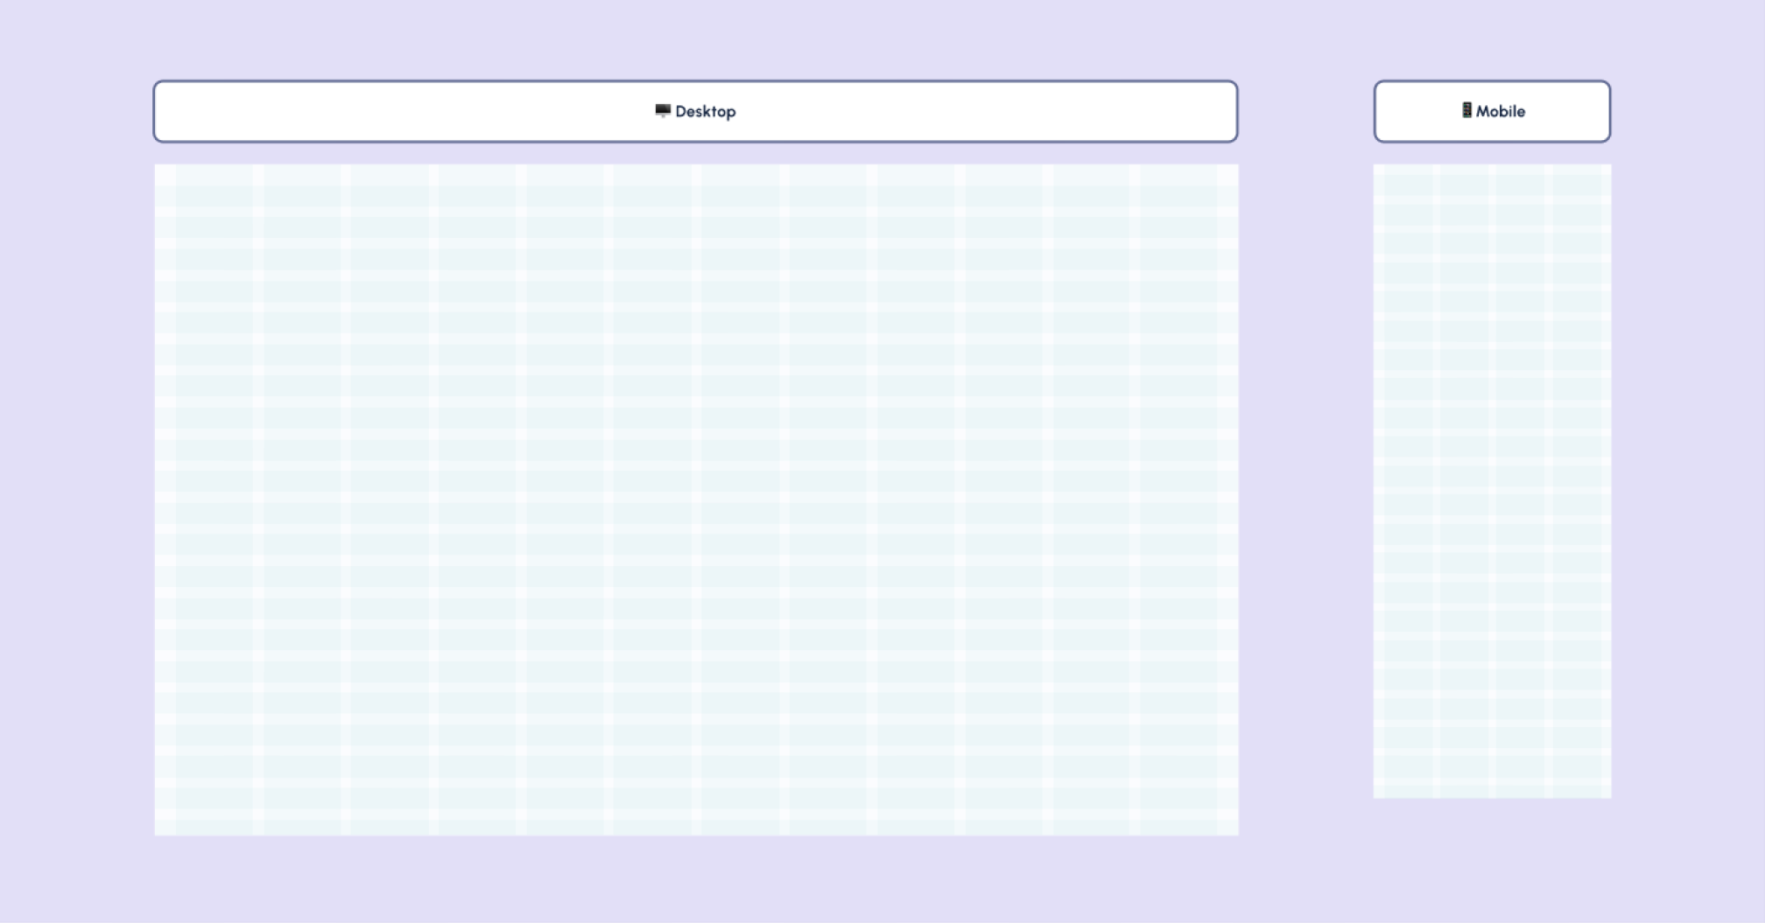Select the fourth column of mobile grid
Viewport: 1765px width, 923px height.
tap(1578, 481)
